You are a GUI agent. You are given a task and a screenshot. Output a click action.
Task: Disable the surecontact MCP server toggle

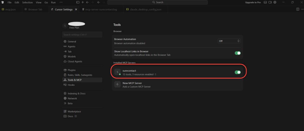tap(237, 72)
